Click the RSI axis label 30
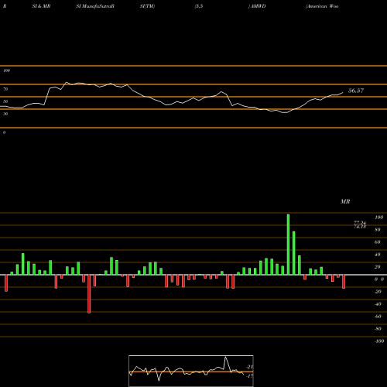 pyautogui.click(x=5, y=114)
